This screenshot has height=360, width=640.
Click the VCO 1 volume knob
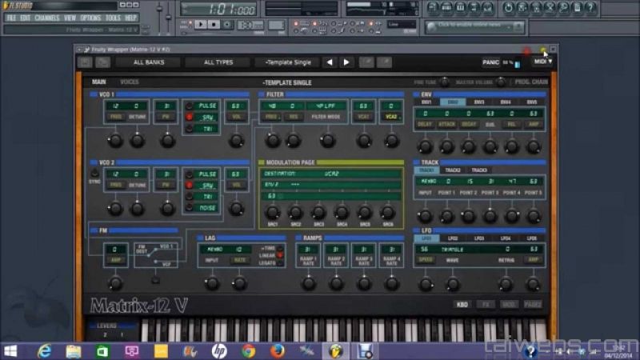tap(235, 141)
